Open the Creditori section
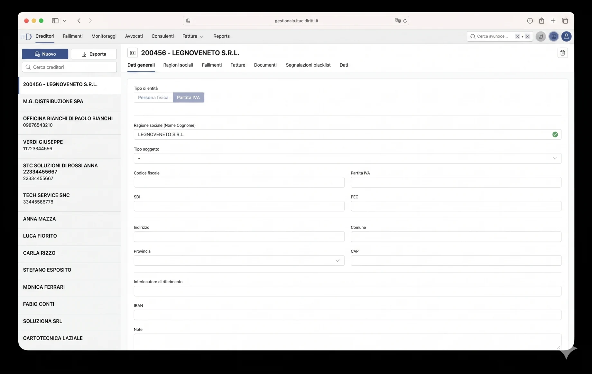Image resolution: width=592 pixels, height=374 pixels. click(x=45, y=36)
